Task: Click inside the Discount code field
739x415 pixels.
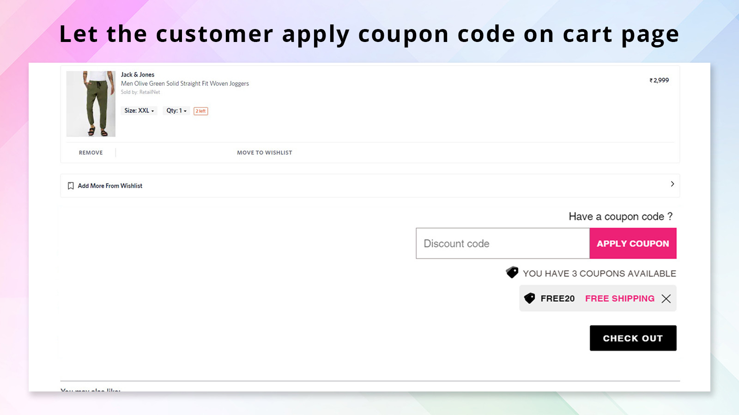Action: coord(502,243)
